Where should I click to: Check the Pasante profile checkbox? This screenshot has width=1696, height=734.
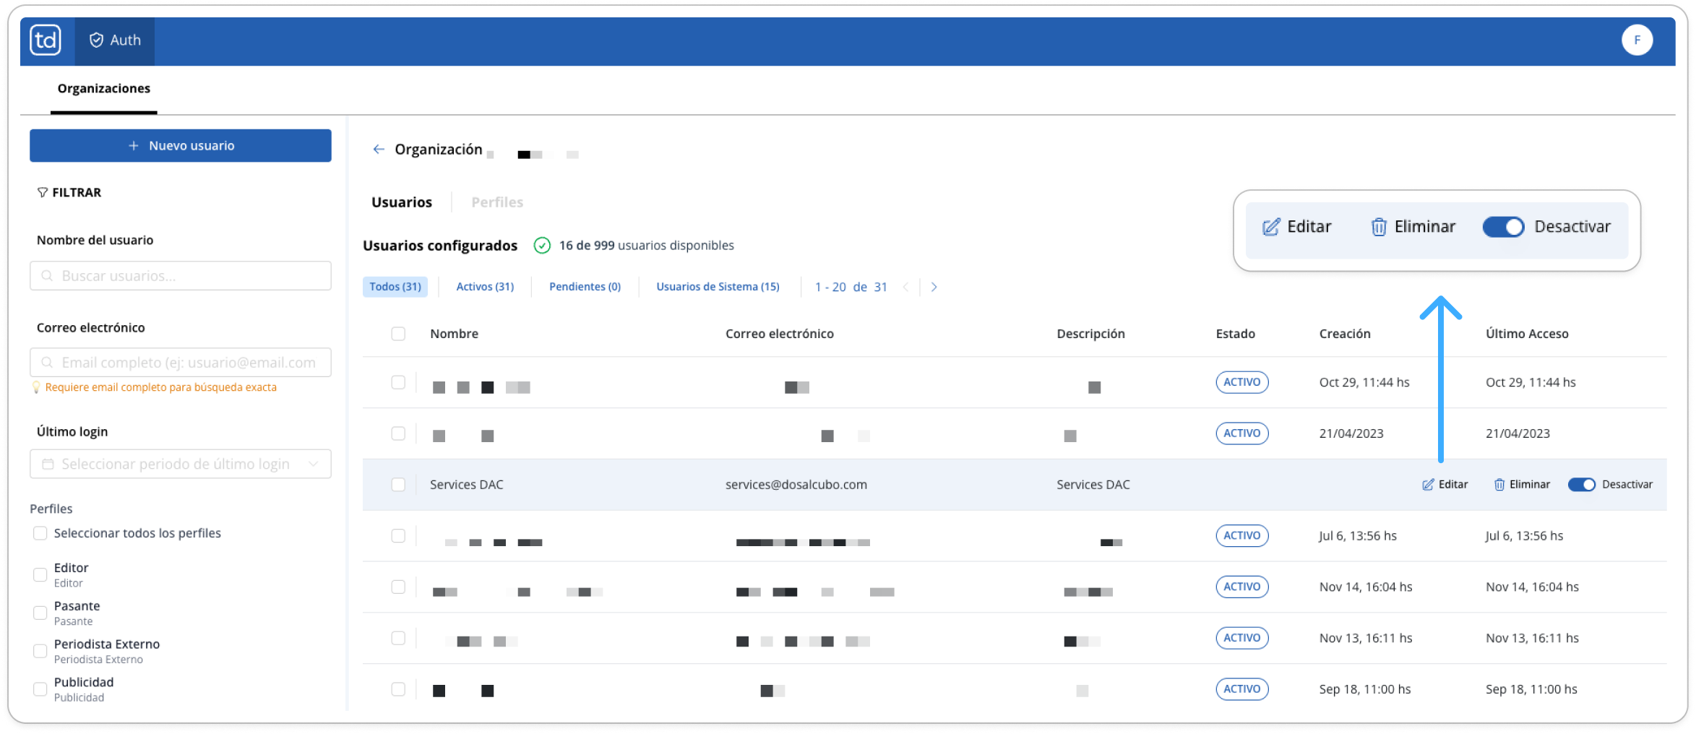pyautogui.click(x=40, y=613)
